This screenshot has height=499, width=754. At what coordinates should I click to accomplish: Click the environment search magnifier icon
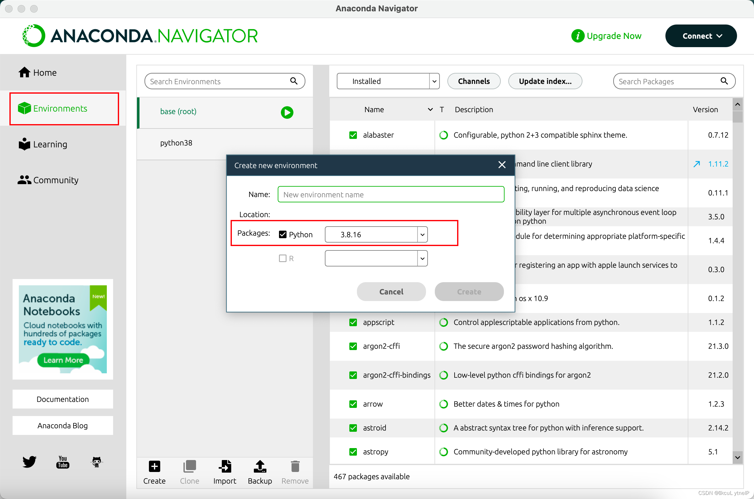pyautogui.click(x=294, y=81)
